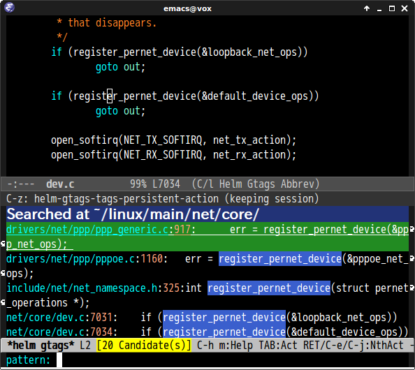Click the dev.c buffer name in mode line
415x370 pixels.
pyautogui.click(x=60, y=184)
